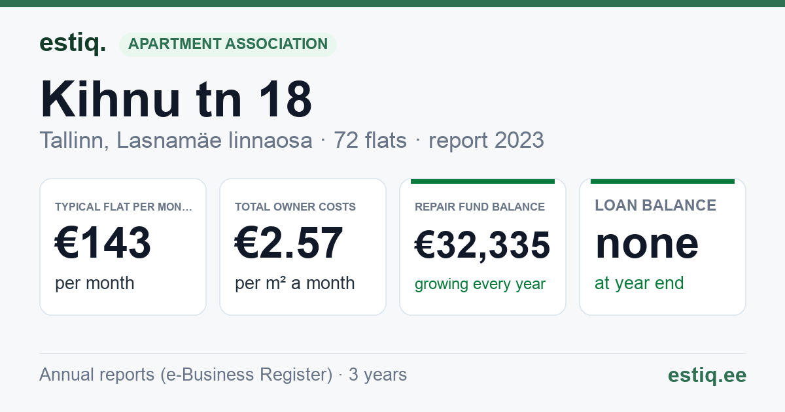
Task: Click the €143 value
Action: tap(103, 242)
